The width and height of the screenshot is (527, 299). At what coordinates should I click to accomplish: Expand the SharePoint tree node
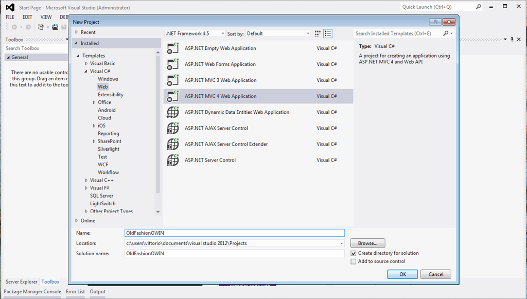(94, 142)
